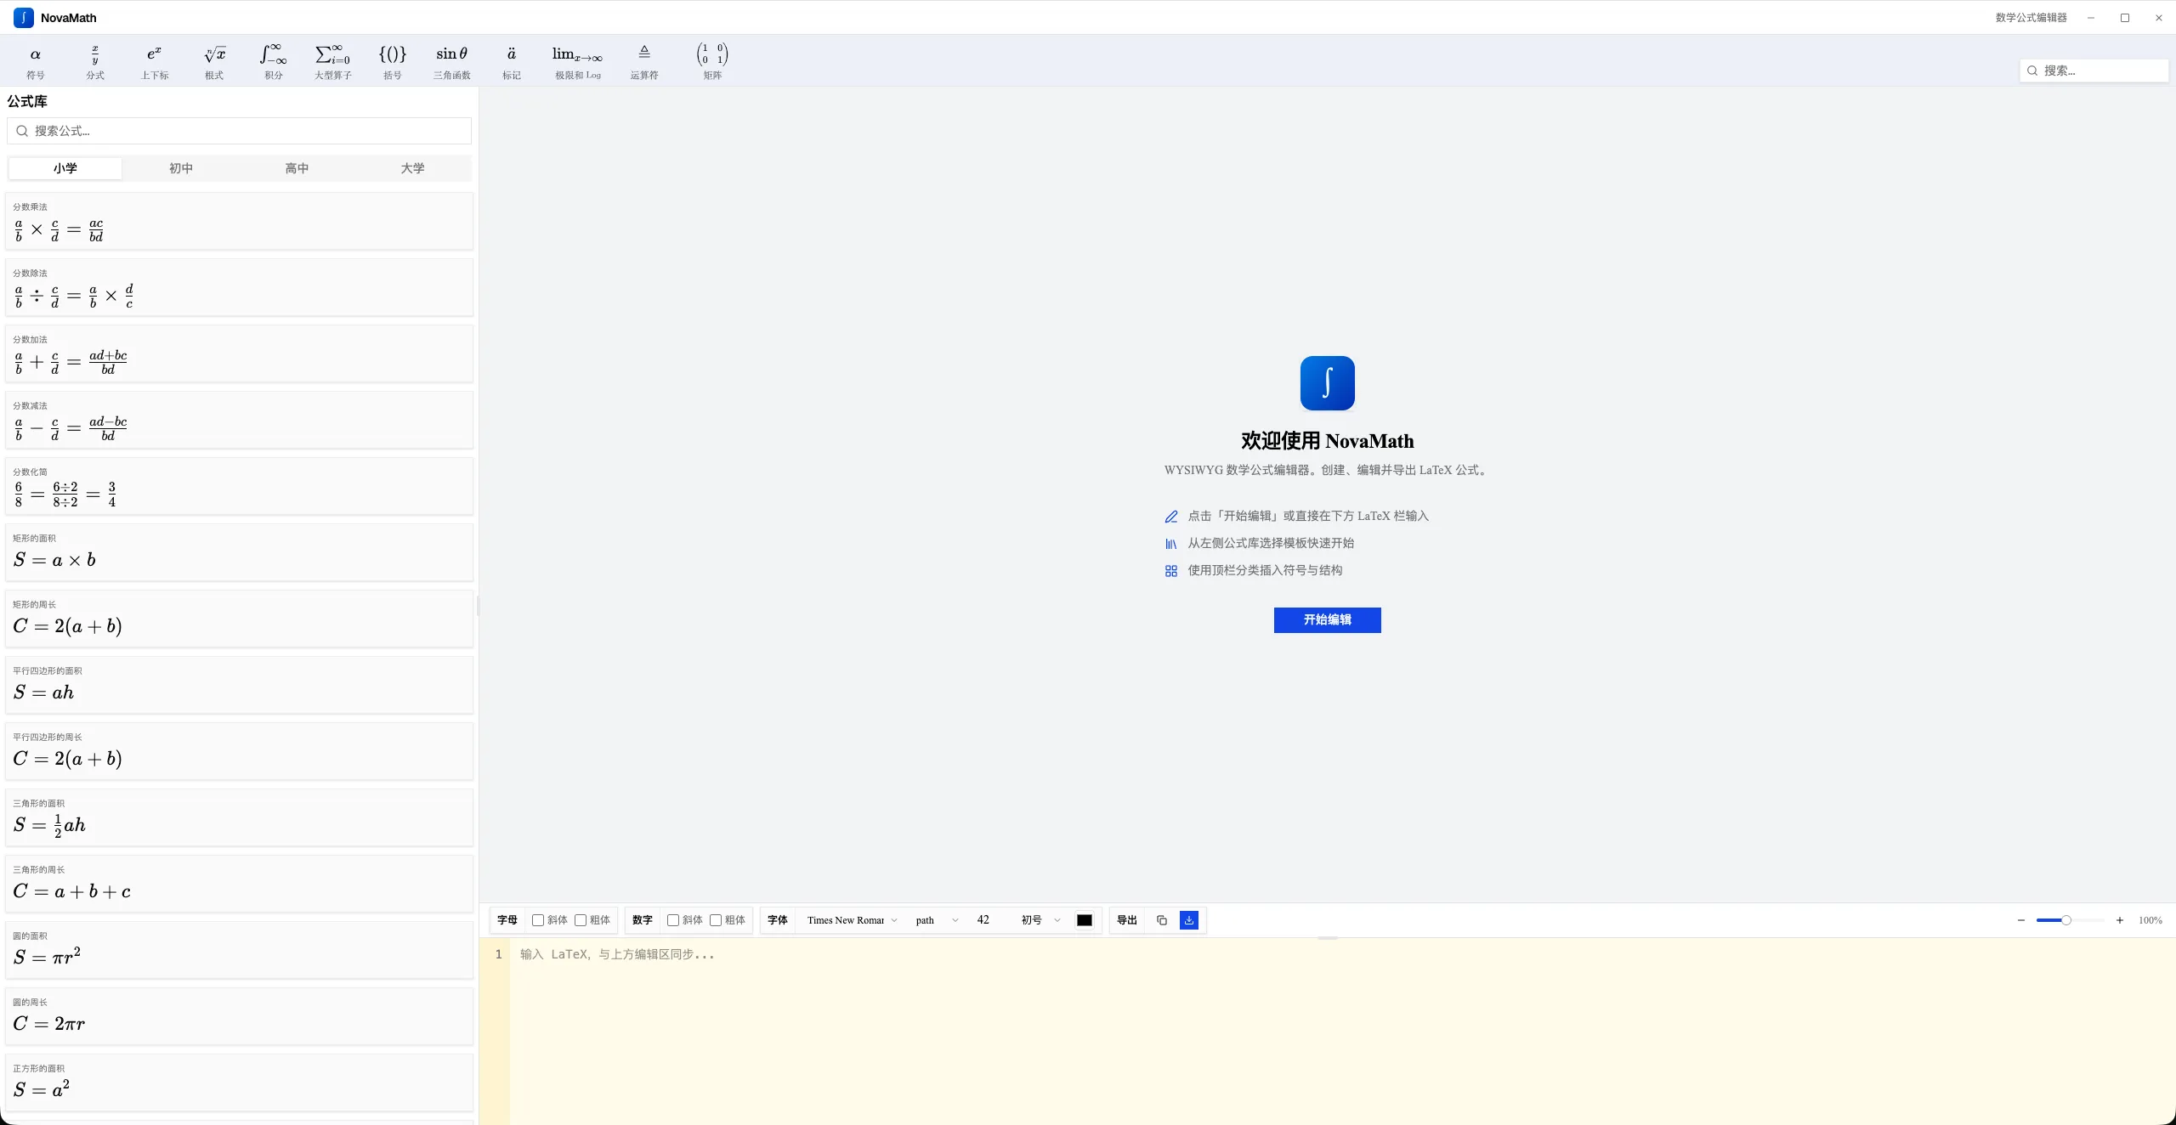Click the copy icon in export group

(x=1162, y=920)
